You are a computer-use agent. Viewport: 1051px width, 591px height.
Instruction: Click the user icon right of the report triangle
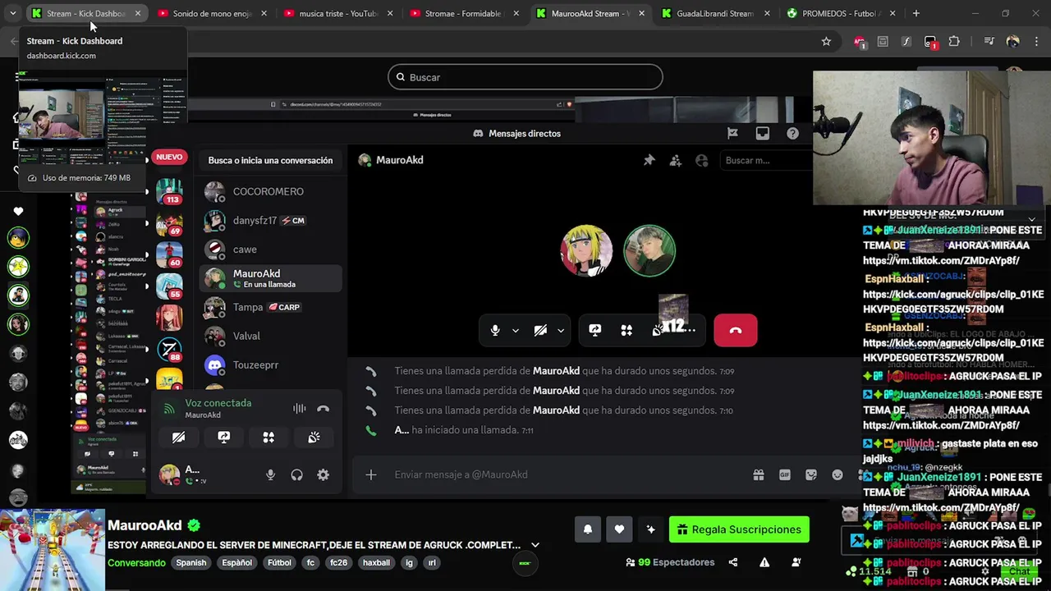pos(796,562)
